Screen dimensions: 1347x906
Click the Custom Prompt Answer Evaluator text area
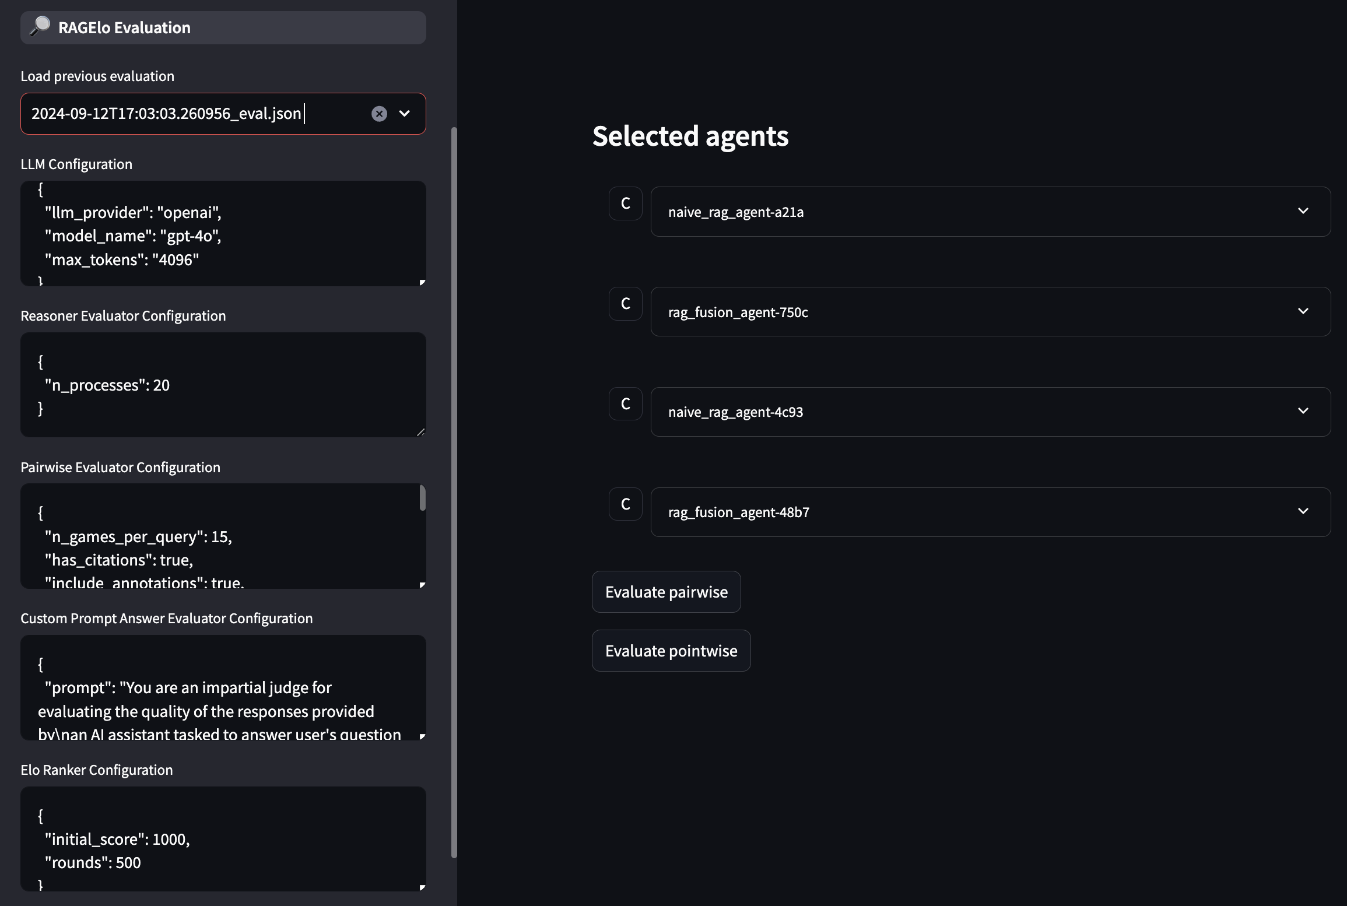223,687
